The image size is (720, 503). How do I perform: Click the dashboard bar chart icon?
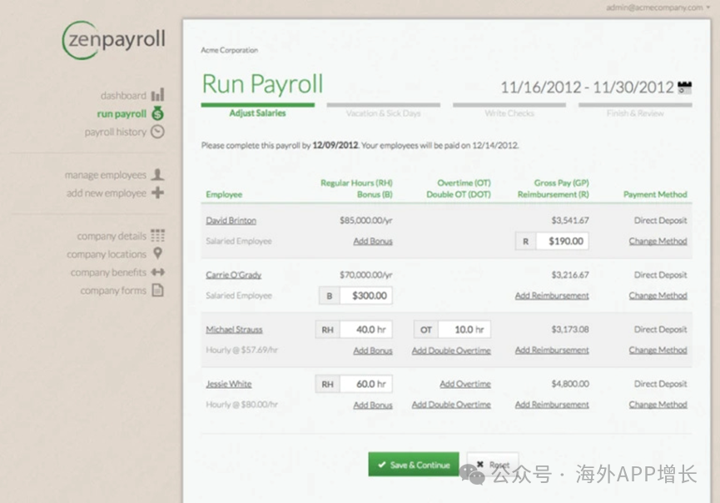pos(157,95)
